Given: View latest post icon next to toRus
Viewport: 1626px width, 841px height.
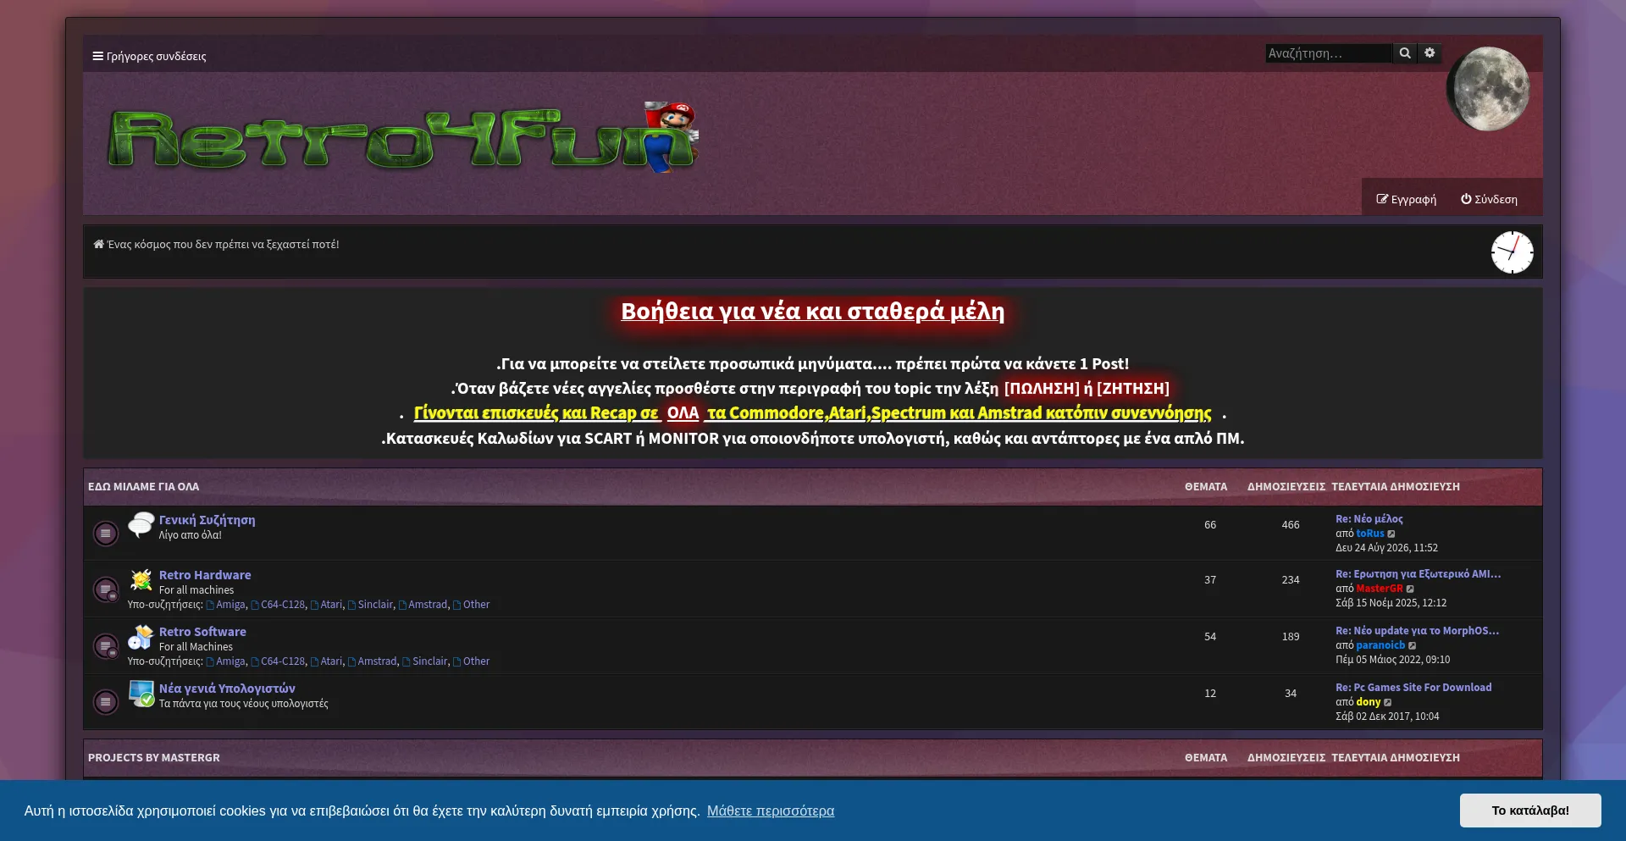Looking at the screenshot, I should pos(1391,534).
